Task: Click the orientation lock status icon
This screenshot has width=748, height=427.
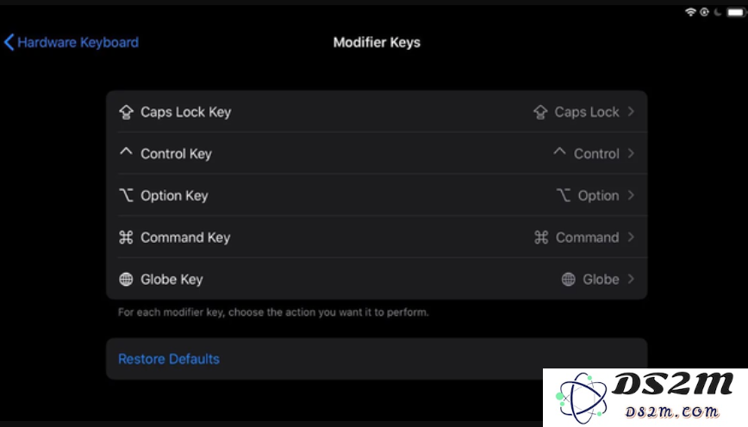Action: pos(704,12)
